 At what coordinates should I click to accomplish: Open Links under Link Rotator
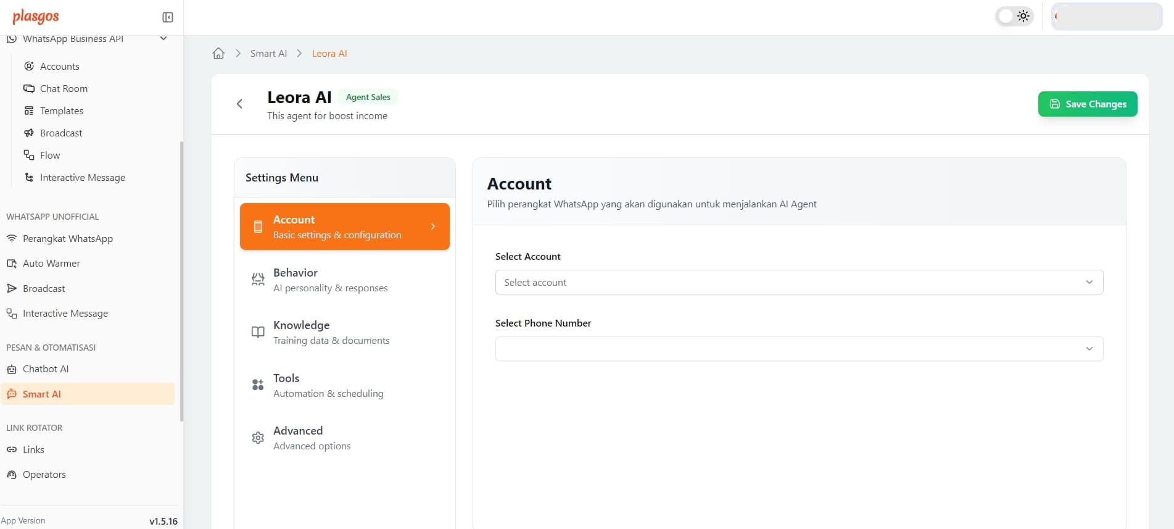(x=33, y=449)
